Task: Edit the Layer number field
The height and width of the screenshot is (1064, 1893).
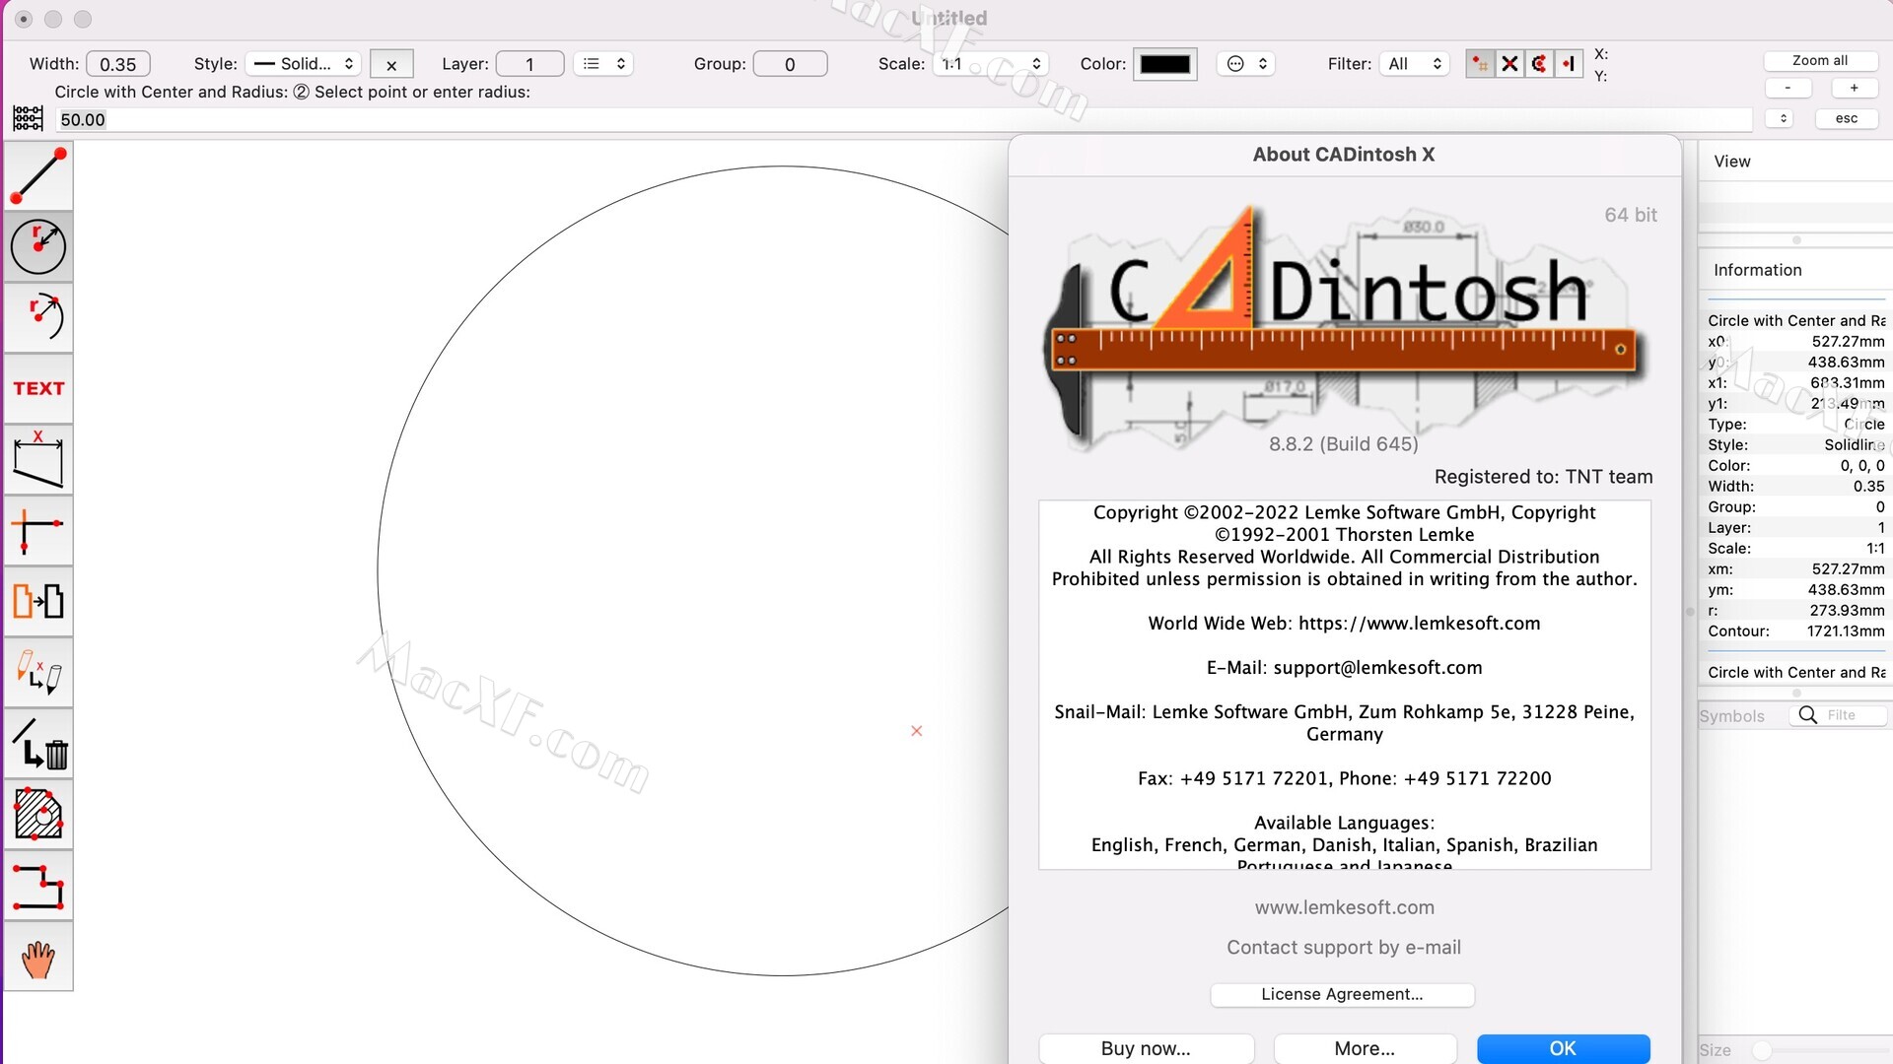Action: tap(529, 64)
